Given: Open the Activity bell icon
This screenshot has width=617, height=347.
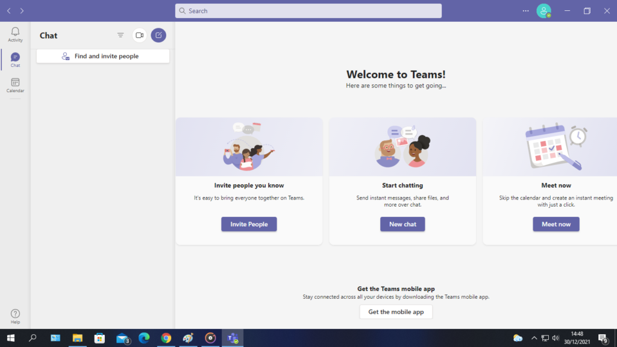Looking at the screenshot, I should [15, 34].
